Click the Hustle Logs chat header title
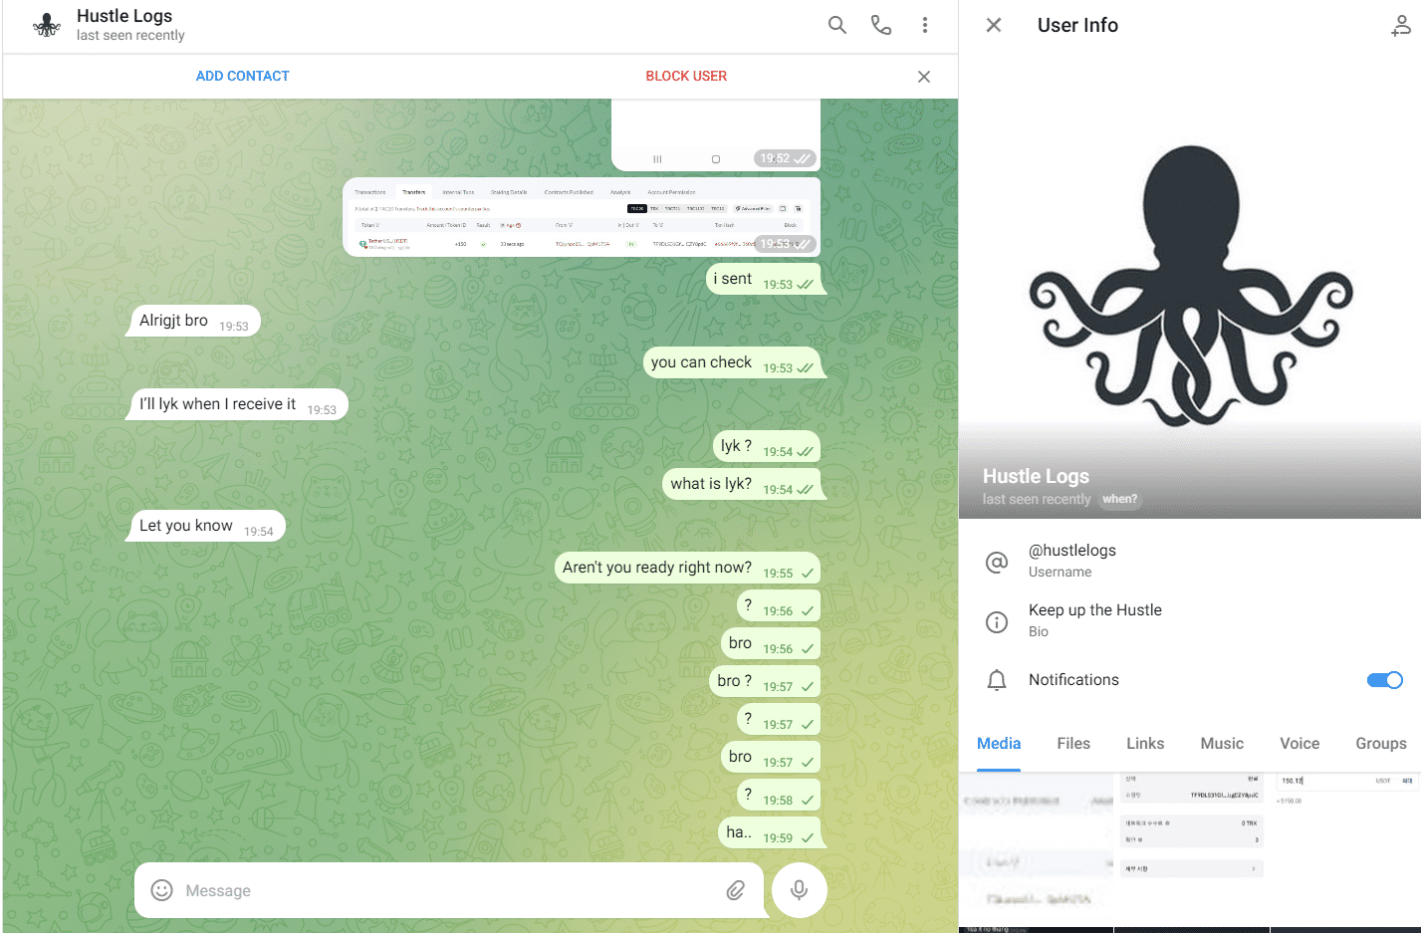 coord(124,16)
